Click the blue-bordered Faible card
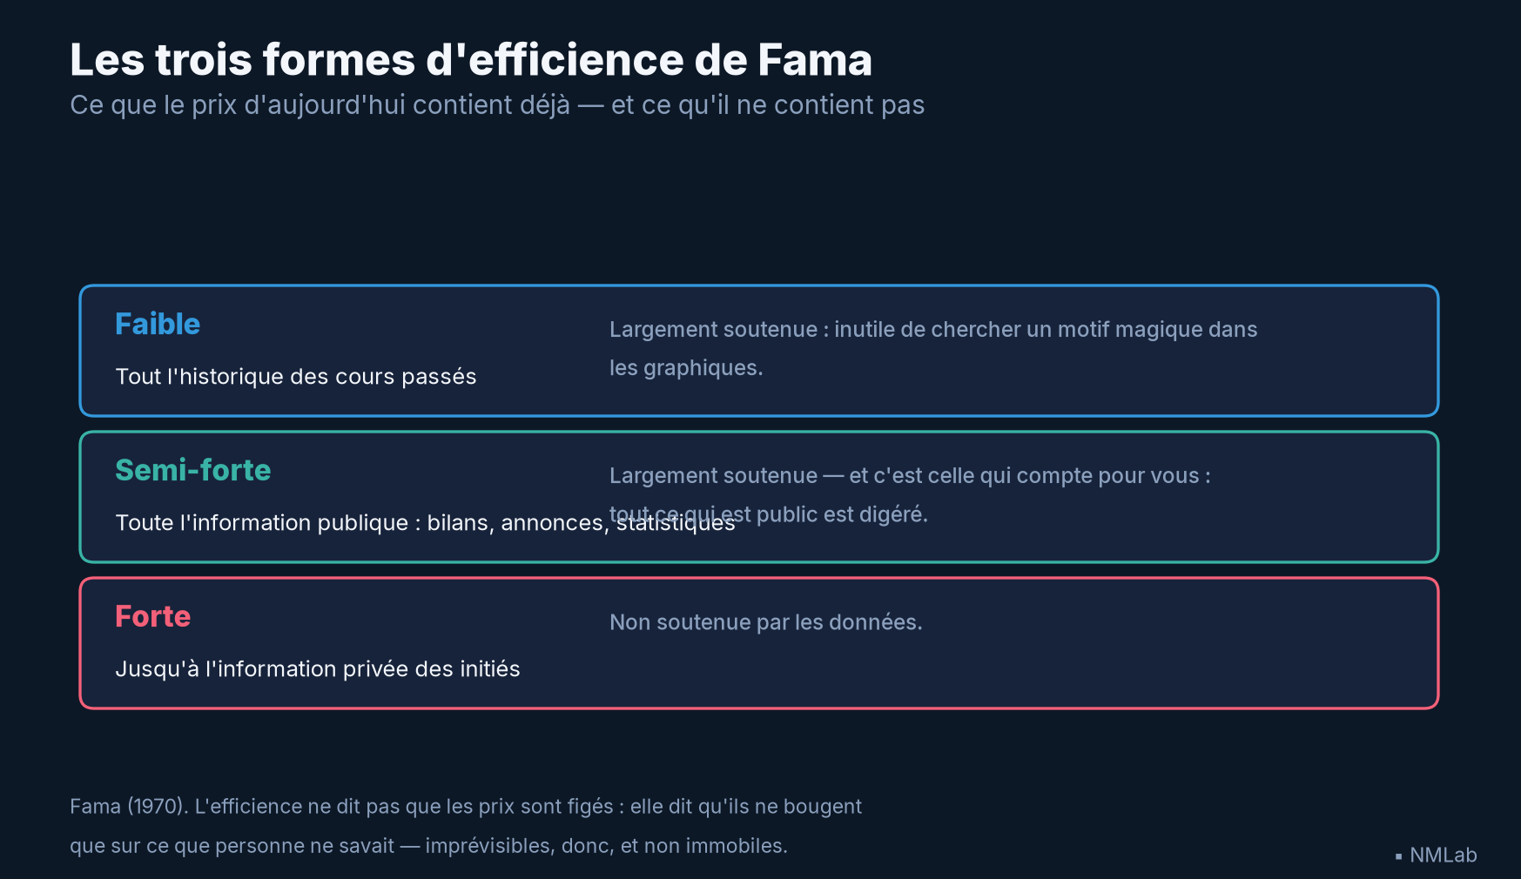The image size is (1521, 879). [759, 351]
